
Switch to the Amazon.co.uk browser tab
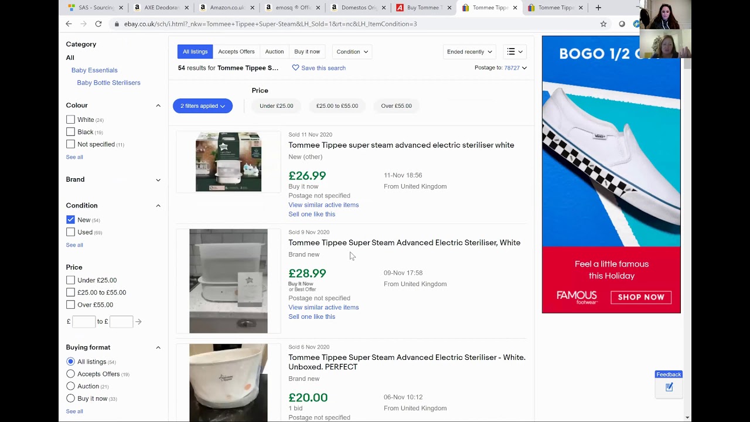(x=227, y=8)
